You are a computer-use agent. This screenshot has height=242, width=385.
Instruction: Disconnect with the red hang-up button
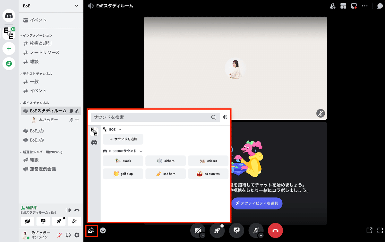[275, 230]
